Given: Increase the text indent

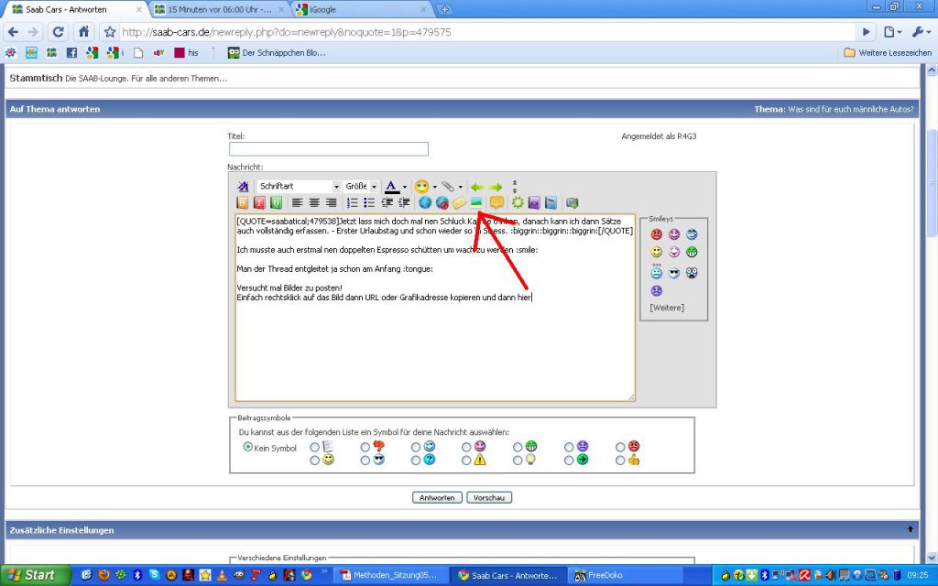Looking at the screenshot, I should (x=404, y=202).
